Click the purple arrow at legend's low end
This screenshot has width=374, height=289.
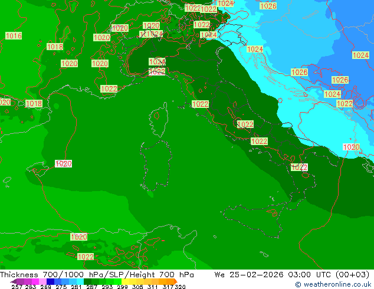click(14, 281)
